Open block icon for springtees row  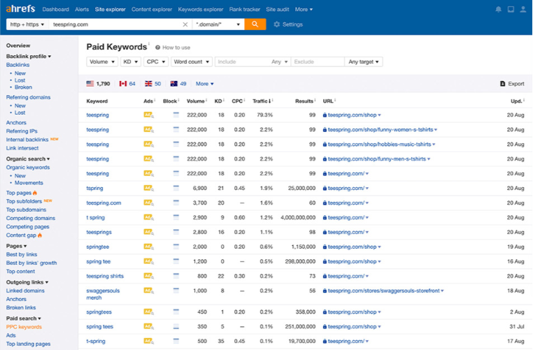(176, 312)
